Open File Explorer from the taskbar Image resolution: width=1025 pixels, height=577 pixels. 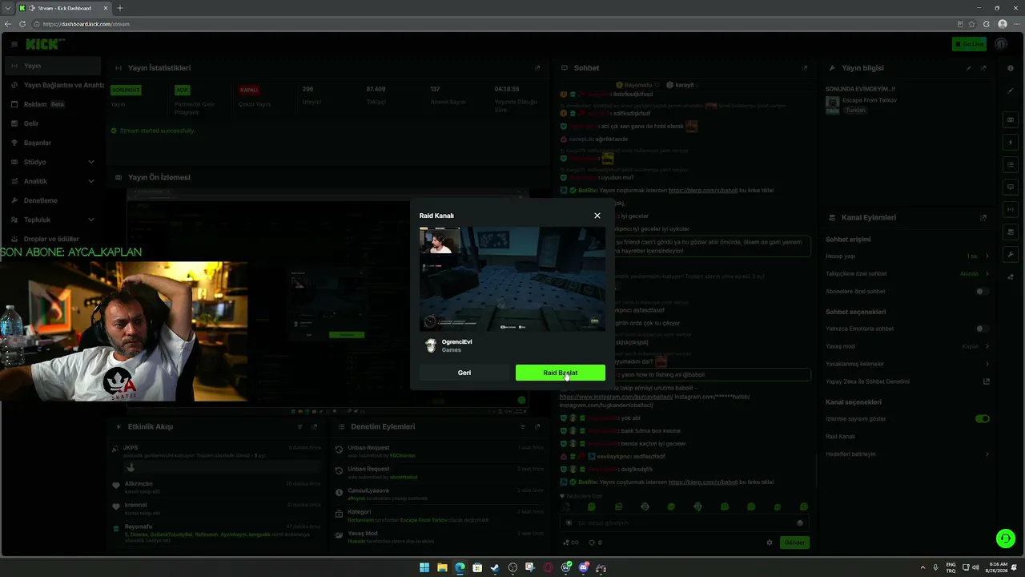point(442,567)
